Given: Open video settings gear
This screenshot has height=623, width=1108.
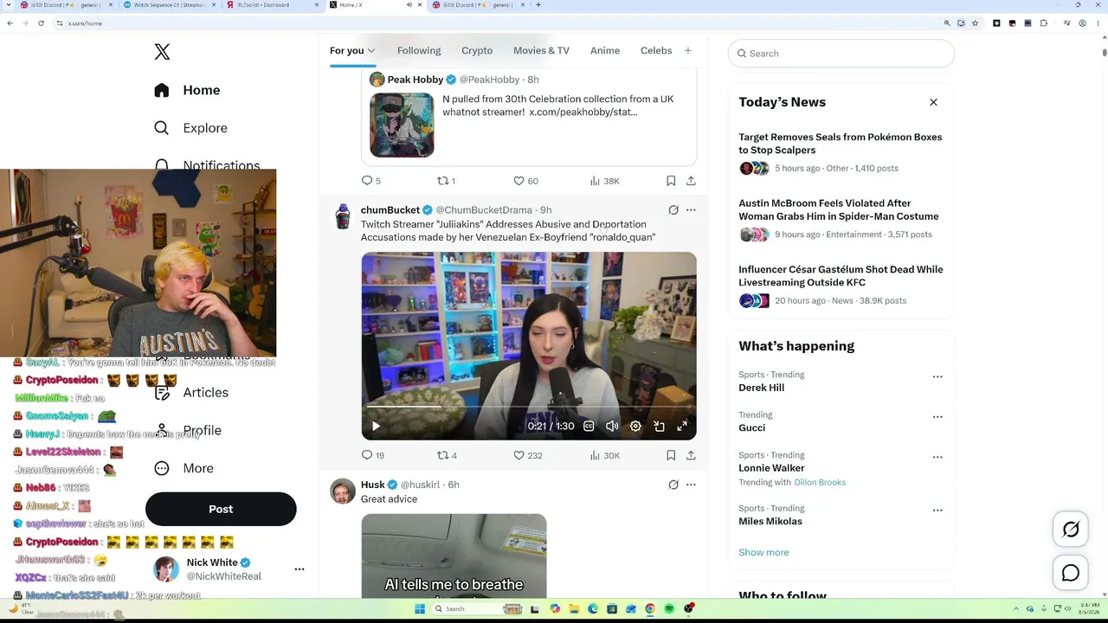Looking at the screenshot, I should 635,426.
